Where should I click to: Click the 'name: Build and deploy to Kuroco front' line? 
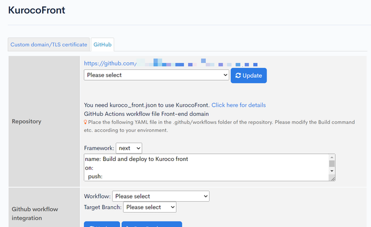click(137, 159)
